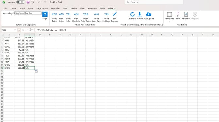This screenshot has width=219, height=122.
Task: Select the cell containing SNDK
Action: tap(9, 68)
